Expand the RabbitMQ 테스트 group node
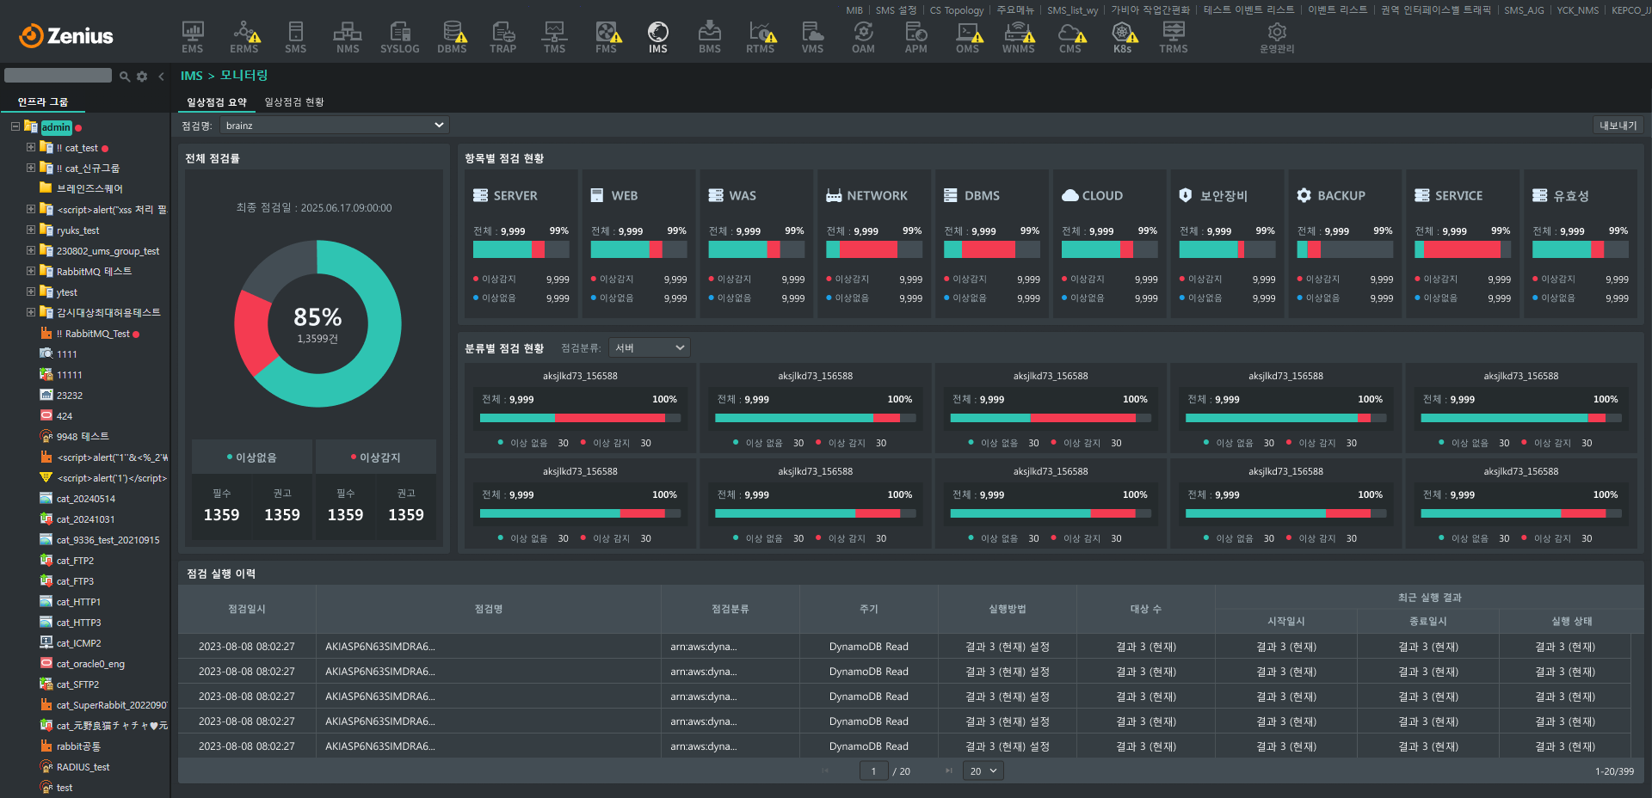This screenshot has height=798, width=1652. click(x=31, y=271)
